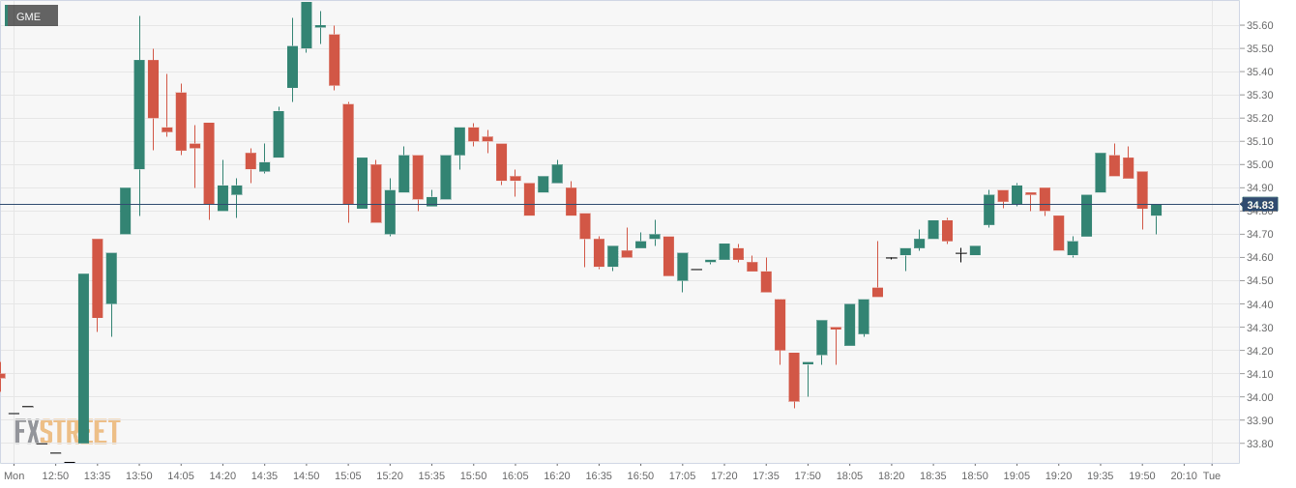1296x488 pixels.
Task: Select the 12:50 time axis label
Action: 55,475
